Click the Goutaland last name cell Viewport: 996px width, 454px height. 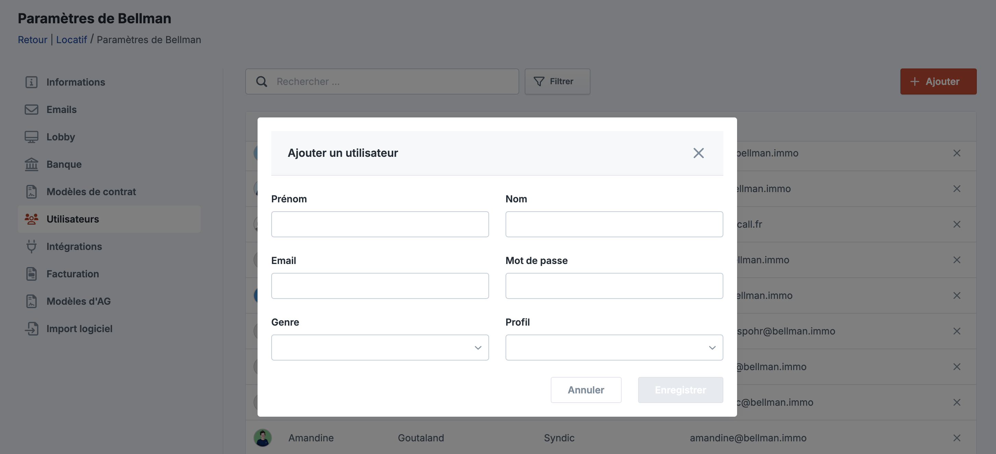[421, 438]
